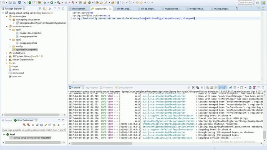Open Package Explorer view menu dropdown
267x150 pixels.
(x=55, y=8)
